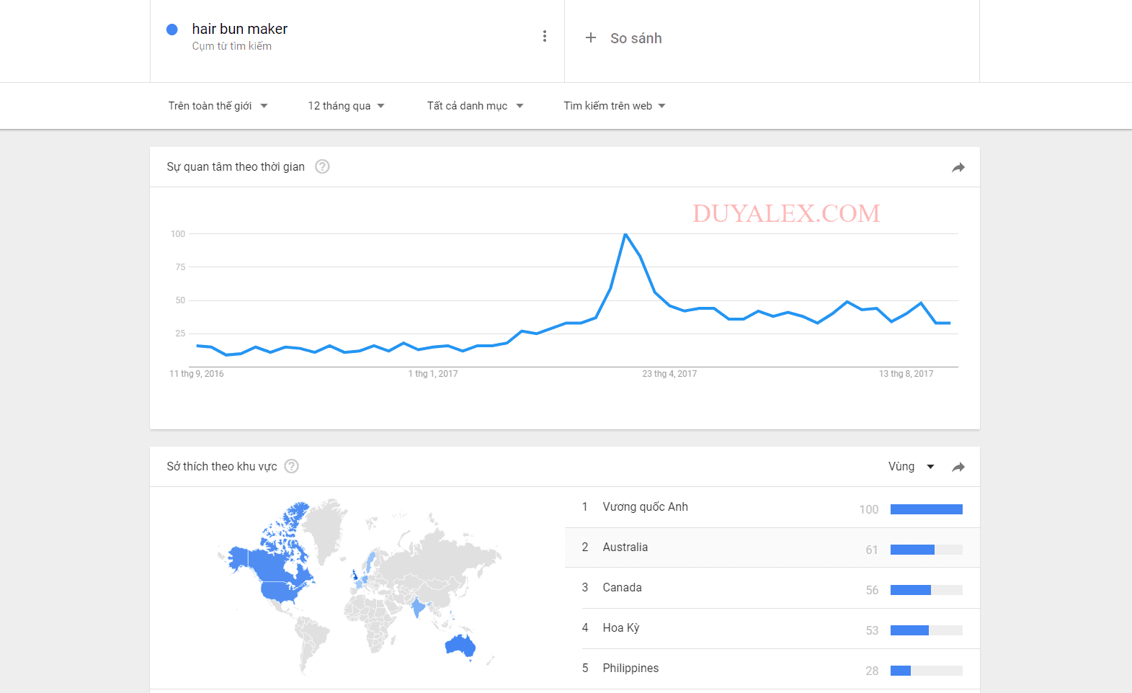Select Hoa Kỳ in the region ranking
Image resolution: width=1132 pixels, height=693 pixels.
pyautogui.click(x=772, y=628)
